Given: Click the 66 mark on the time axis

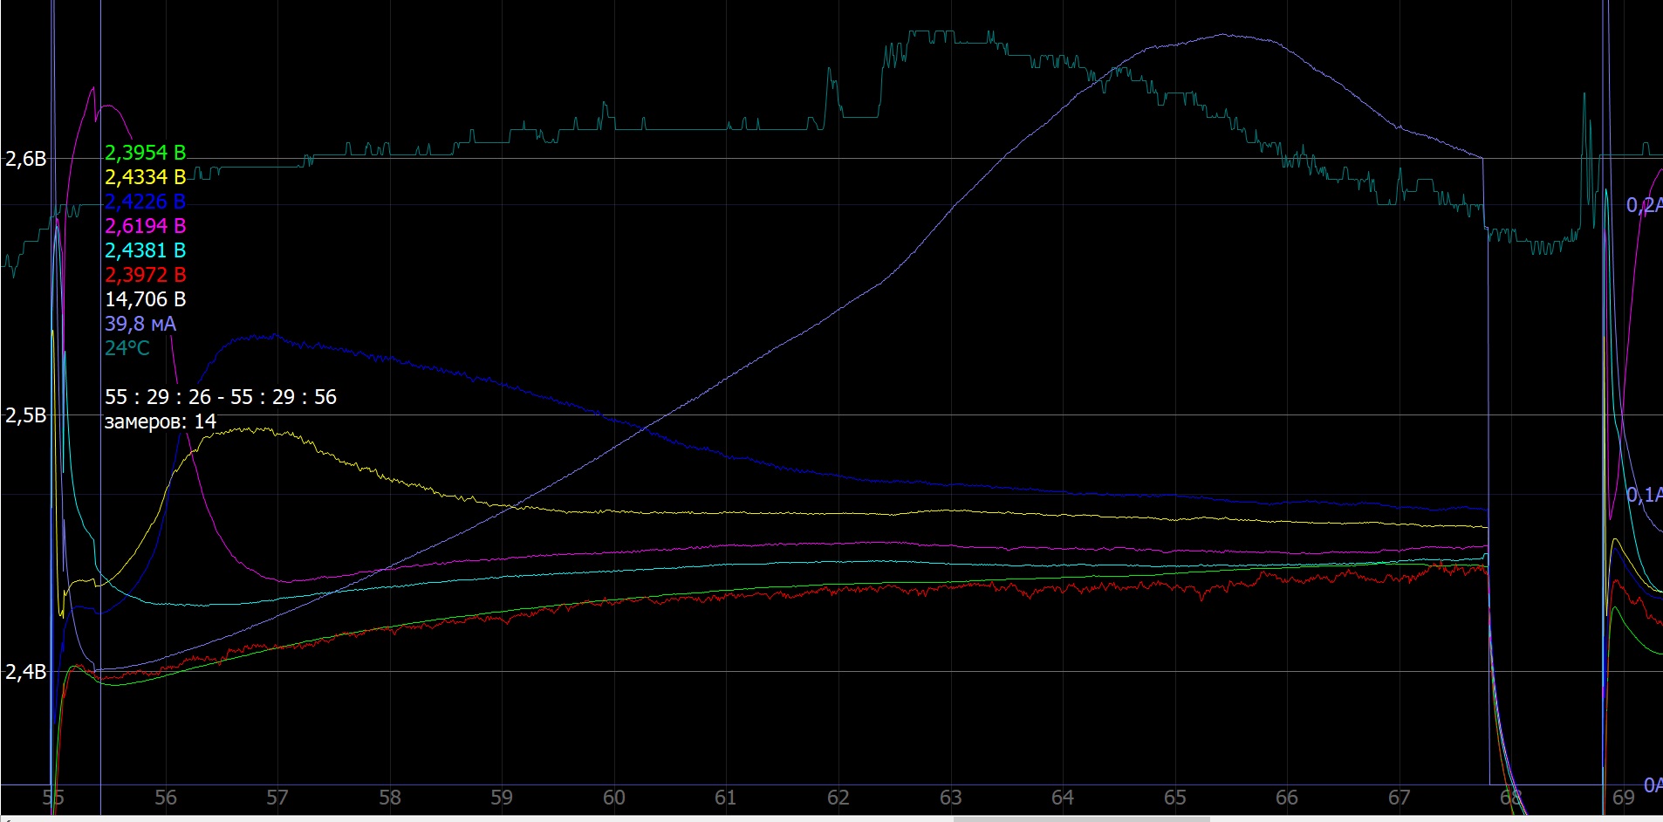Looking at the screenshot, I should [x=1286, y=798].
